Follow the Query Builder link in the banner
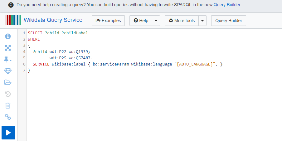The image size is (282, 141). (227, 5)
